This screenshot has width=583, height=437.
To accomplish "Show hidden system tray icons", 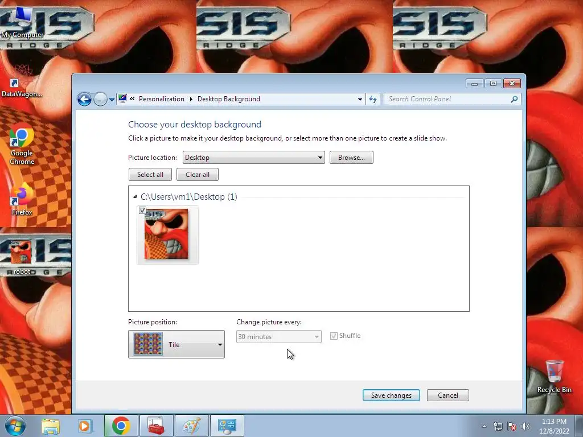I will point(484,426).
